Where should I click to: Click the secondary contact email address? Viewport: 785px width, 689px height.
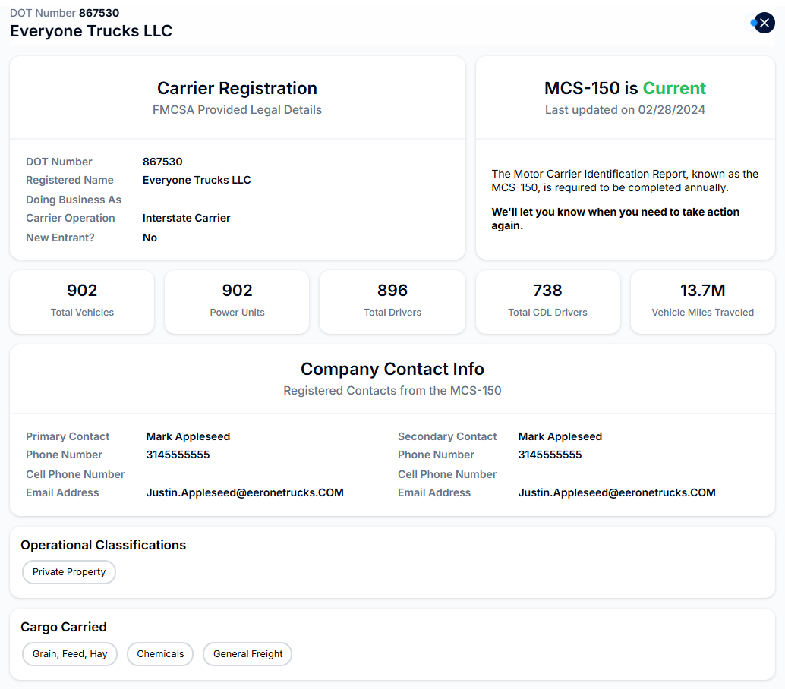[x=616, y=492]
